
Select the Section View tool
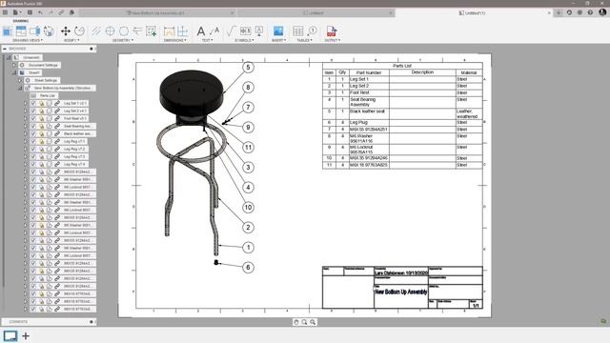tap(34, 31)
